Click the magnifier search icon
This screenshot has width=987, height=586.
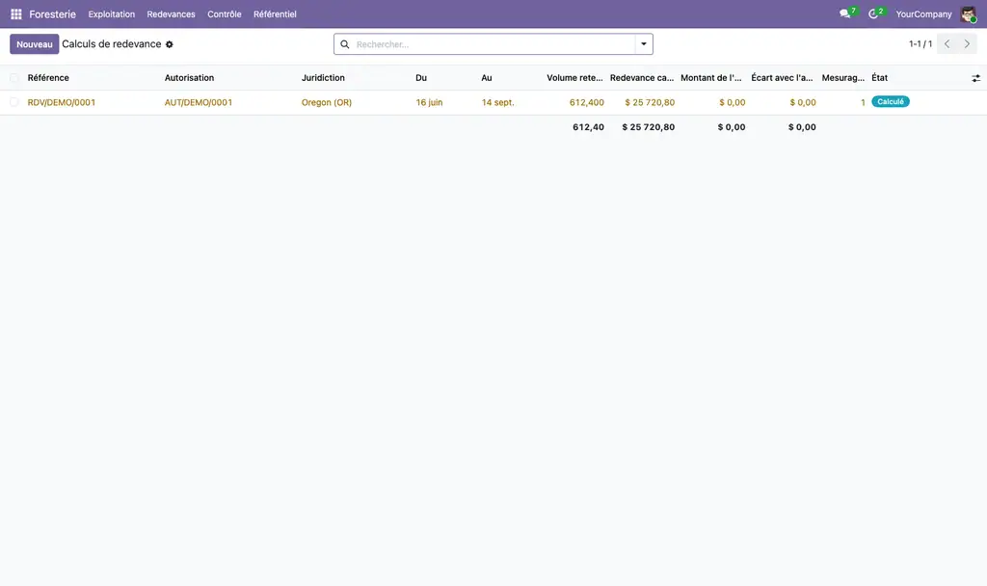(345, 44)
